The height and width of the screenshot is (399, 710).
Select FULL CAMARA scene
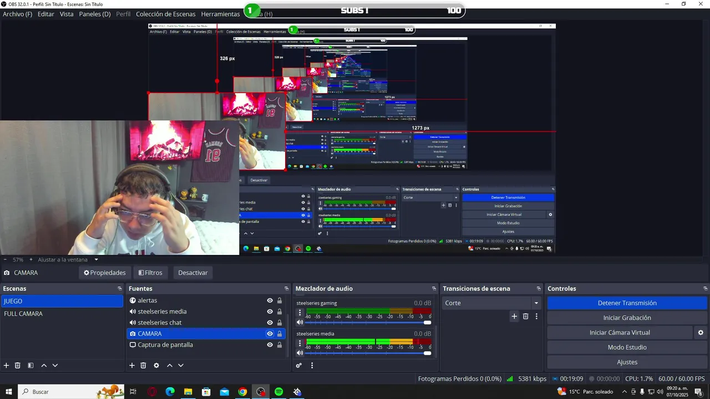(x=62, y=314)
